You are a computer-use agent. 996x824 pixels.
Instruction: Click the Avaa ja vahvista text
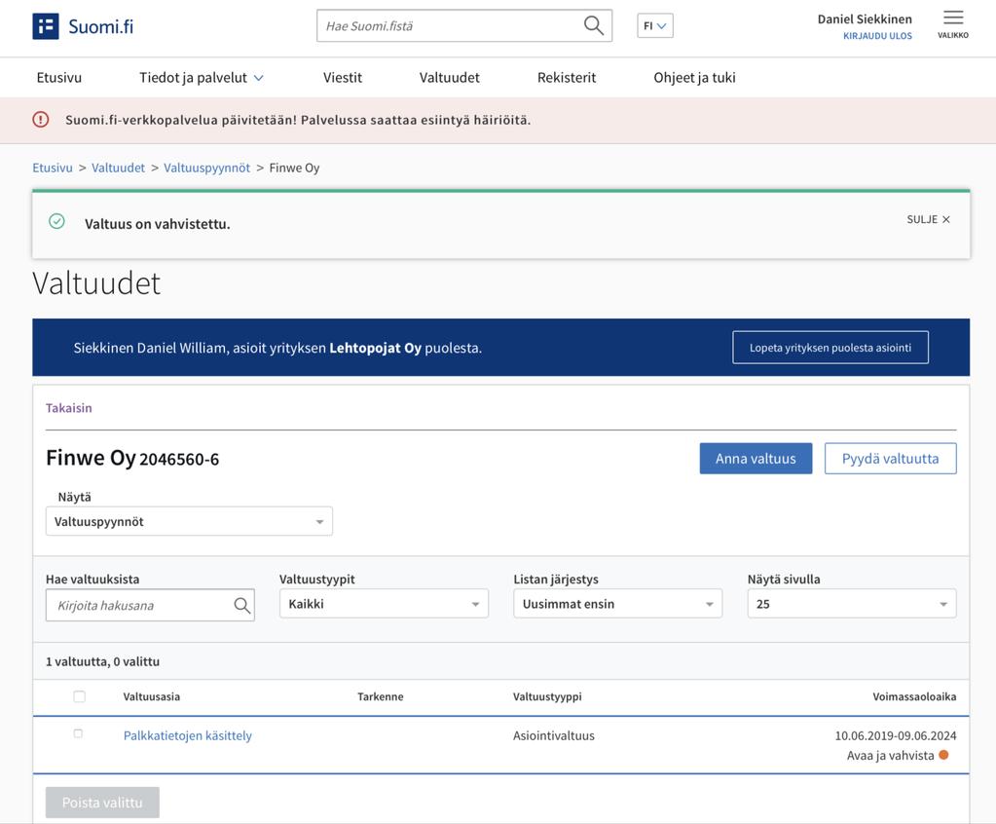point(890,756)
